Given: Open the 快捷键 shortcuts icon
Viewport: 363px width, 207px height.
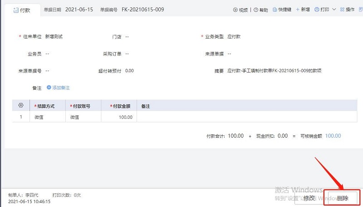Looking at the screenshot, I should pyautogui.click(x=275, y=10).
